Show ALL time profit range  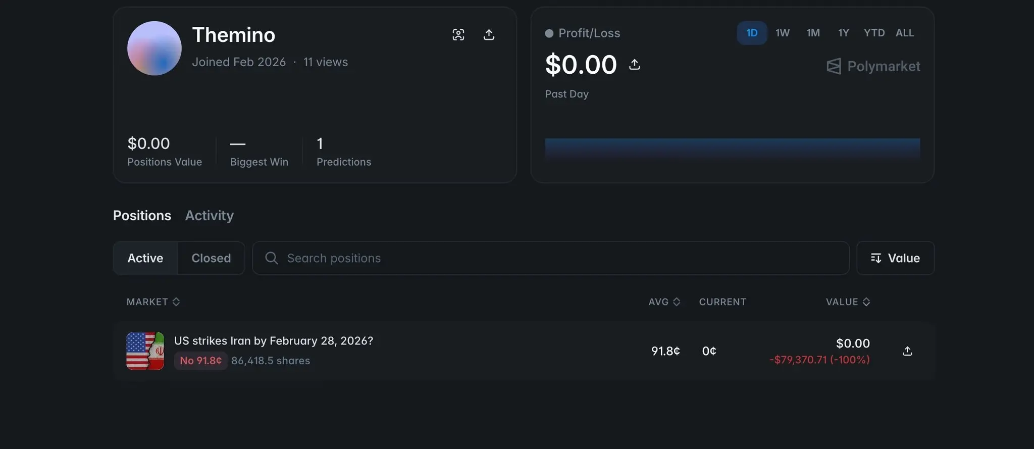click(x=904, y=33)
